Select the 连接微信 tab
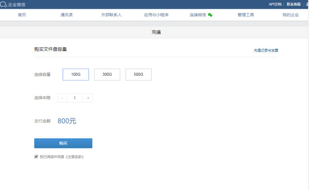309x190 pixels. coord(197,15)
